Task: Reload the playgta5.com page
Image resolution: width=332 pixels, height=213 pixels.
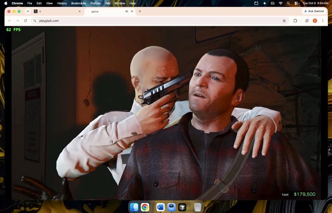Action: (x=25, y=21)
